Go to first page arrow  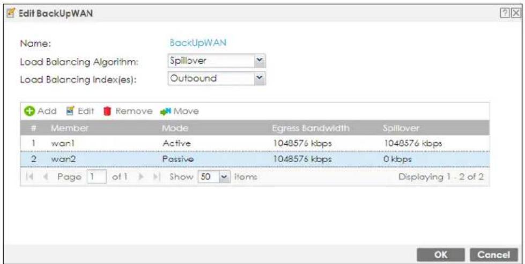[x=29, y=177]
